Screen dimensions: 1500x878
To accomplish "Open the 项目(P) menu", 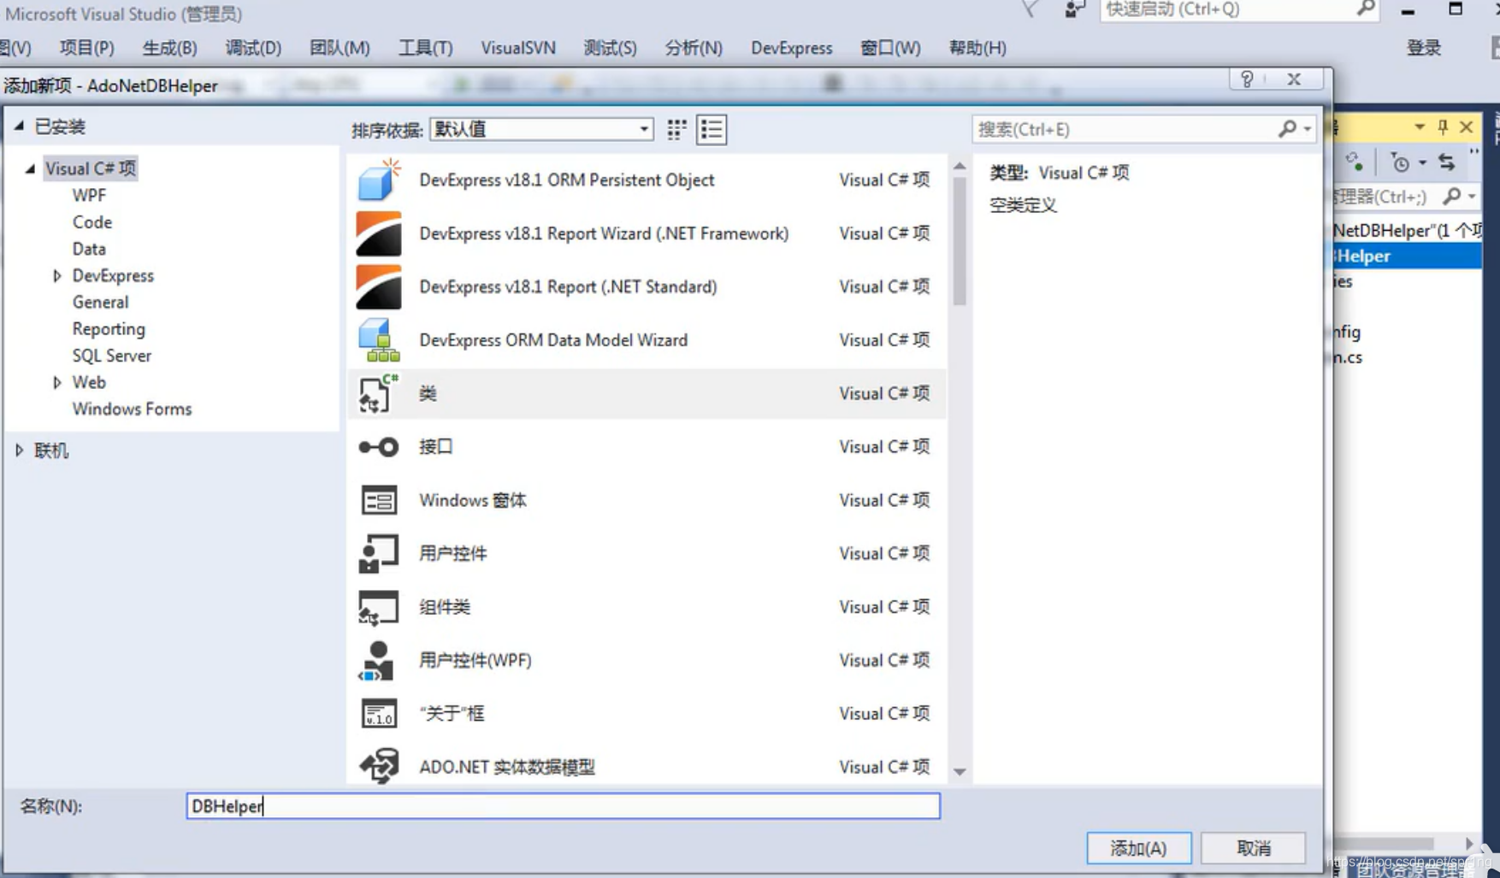I will [86, 48].
